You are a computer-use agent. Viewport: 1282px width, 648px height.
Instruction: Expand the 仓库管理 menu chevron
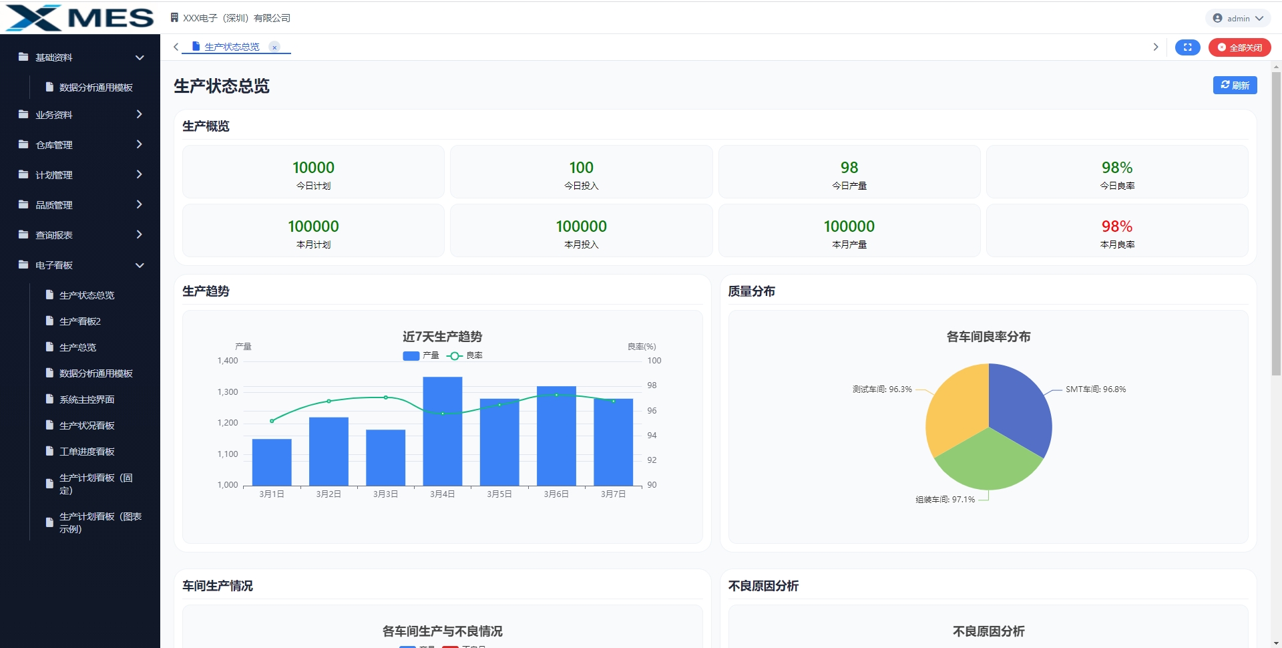coord(140,144)
